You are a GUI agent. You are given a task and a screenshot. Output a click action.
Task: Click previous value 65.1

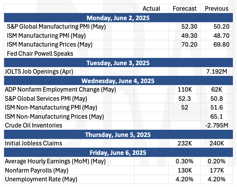tap(217, 116)
